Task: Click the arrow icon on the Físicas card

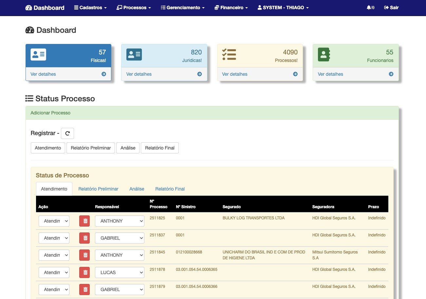Action: (104, 74)
